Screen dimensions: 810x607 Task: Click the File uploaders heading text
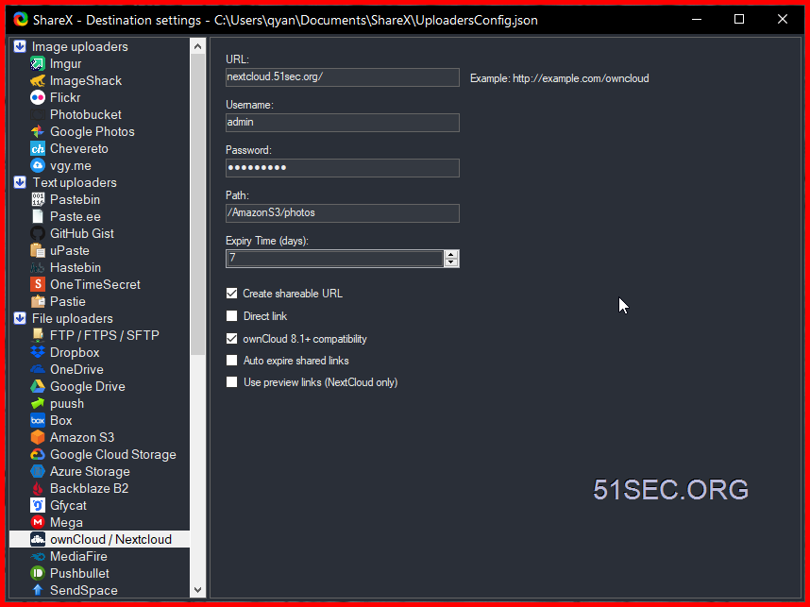(73, 318)
